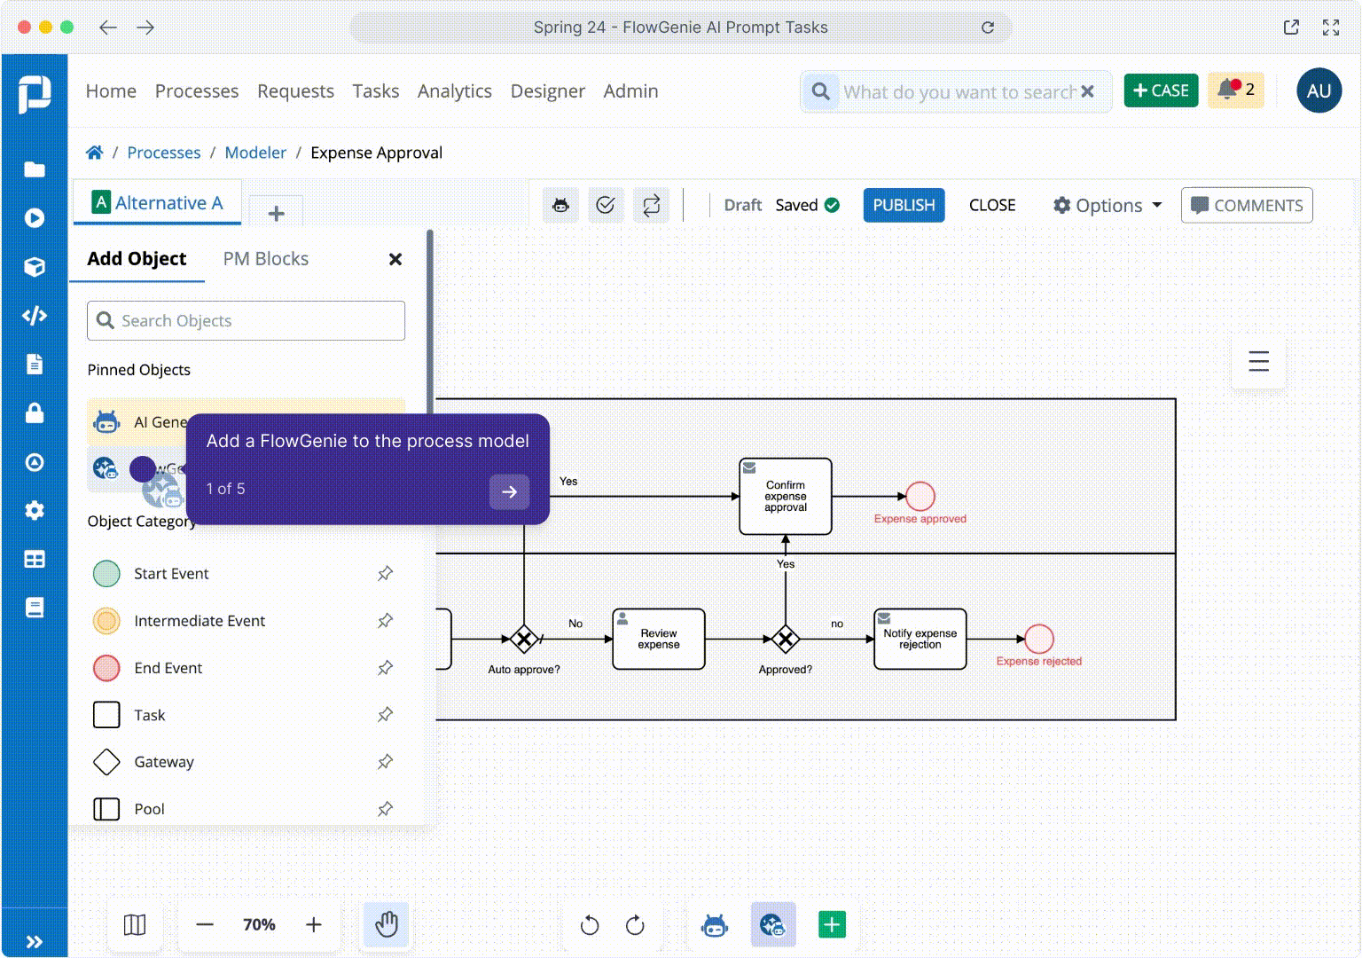Screen dimensions: 1362x958
Task: Toggle the hand pan tool
Action: pyautogui.click(x=387, y=925)
